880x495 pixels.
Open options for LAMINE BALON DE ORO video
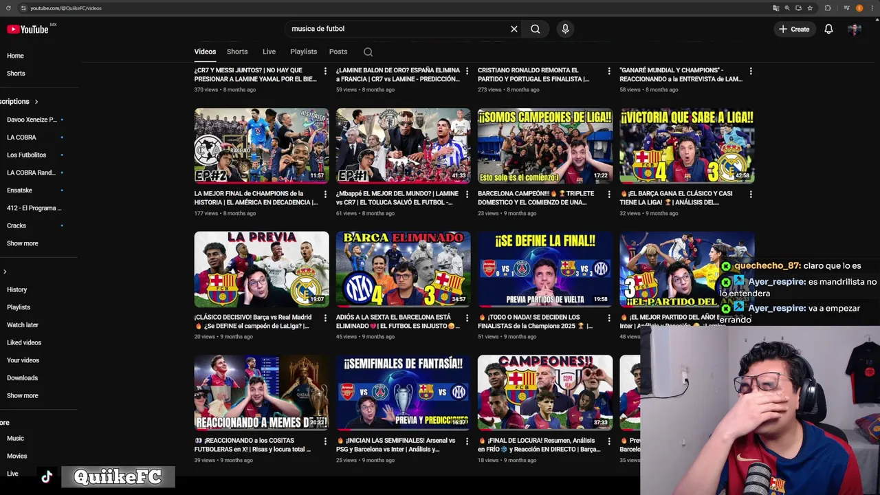(467, 71)
